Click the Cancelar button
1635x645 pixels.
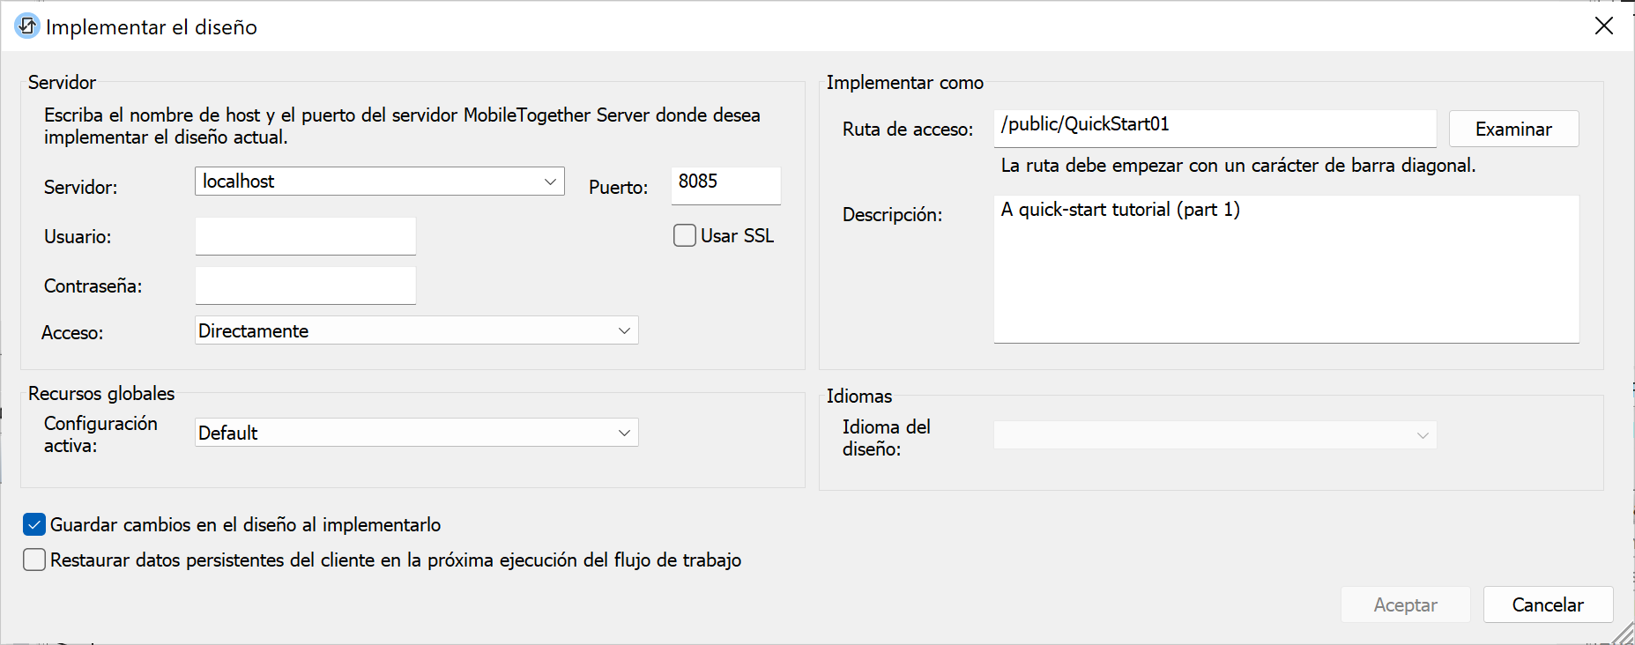(1547, 604)
